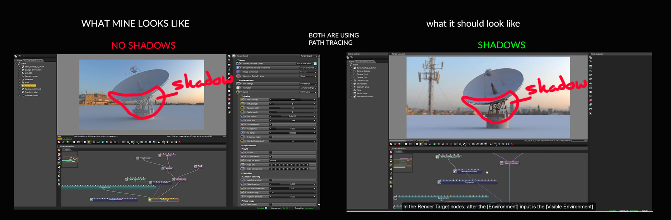This screenshot has height=220, width=671.
Task: Pause rendering in the left Octane window
Action: [85, 142]
